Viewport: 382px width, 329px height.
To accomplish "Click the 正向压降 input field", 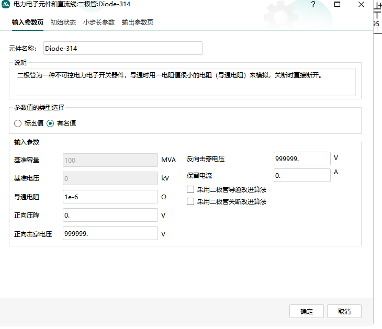I will [x=110, y=215].
